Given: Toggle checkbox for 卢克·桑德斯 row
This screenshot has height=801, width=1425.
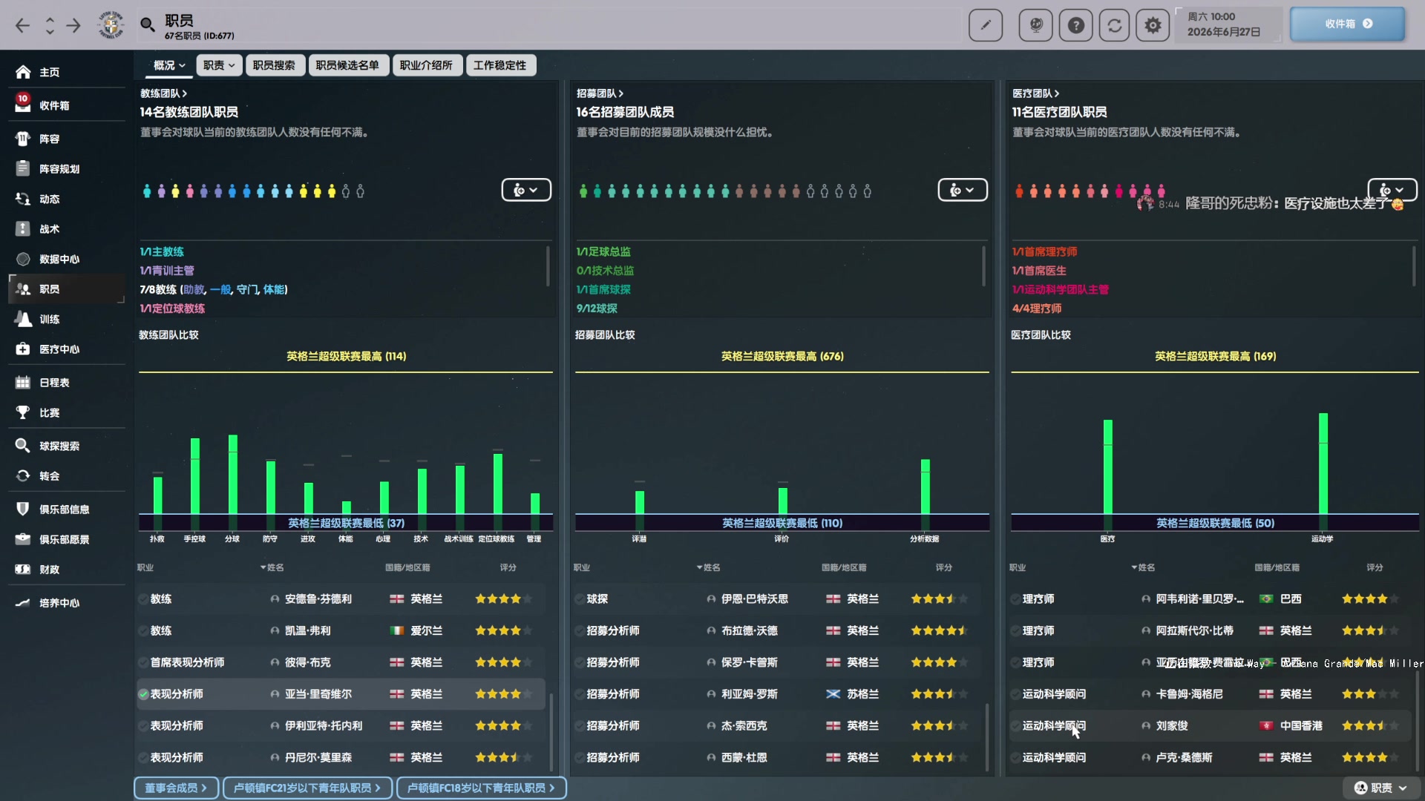Looking at the screenshot, I should (x=1015, y=758).
